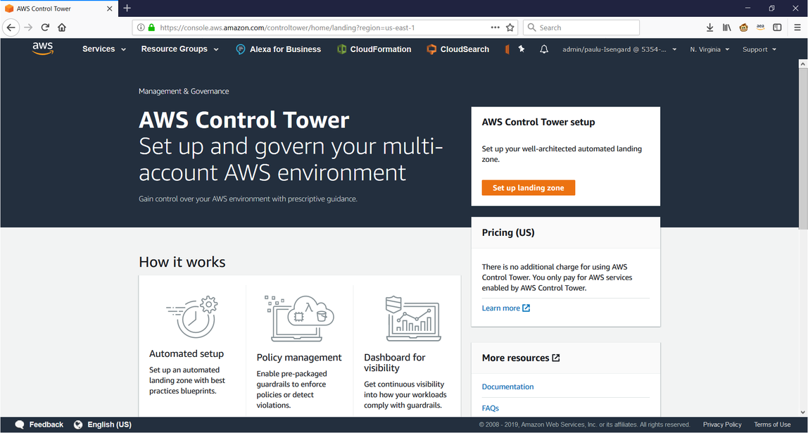
Task: Click the browser forward arrow
Action: [28, 27]
